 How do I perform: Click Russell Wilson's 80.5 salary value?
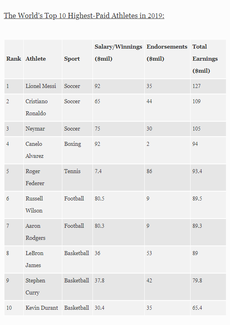(x=100, y=198)
